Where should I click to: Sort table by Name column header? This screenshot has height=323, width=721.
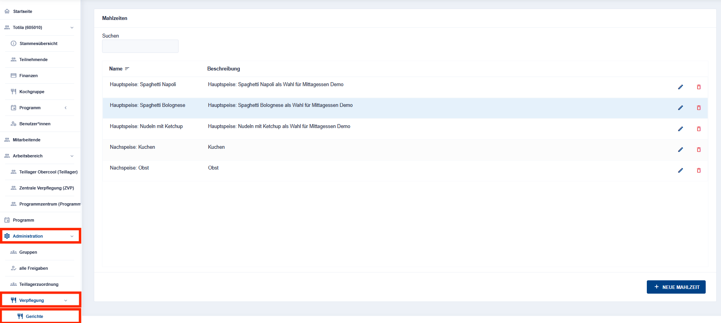[116, 69]
